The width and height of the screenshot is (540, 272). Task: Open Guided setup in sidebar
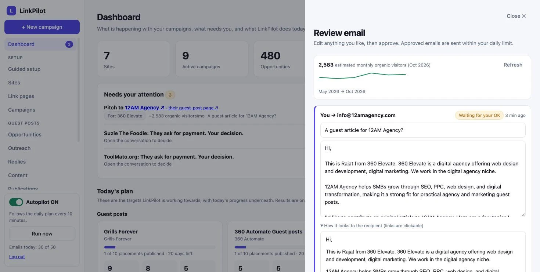24,69
